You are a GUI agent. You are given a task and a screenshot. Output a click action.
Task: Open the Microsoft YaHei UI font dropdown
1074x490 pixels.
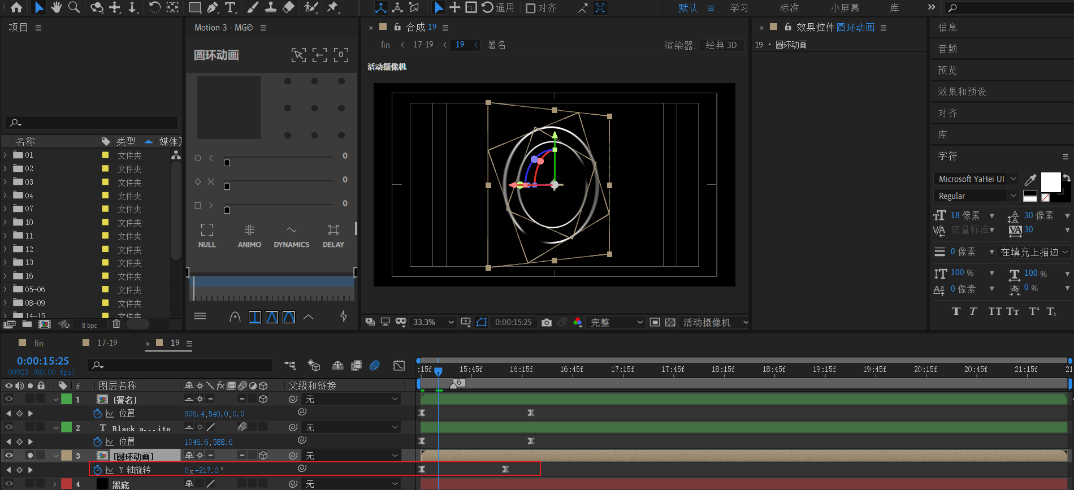click(976, 179)
